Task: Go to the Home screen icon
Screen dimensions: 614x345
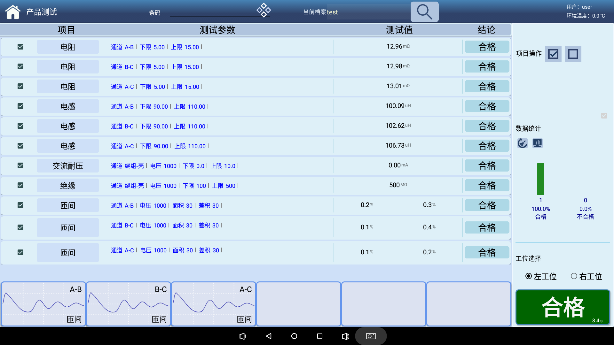Action: 13,12
